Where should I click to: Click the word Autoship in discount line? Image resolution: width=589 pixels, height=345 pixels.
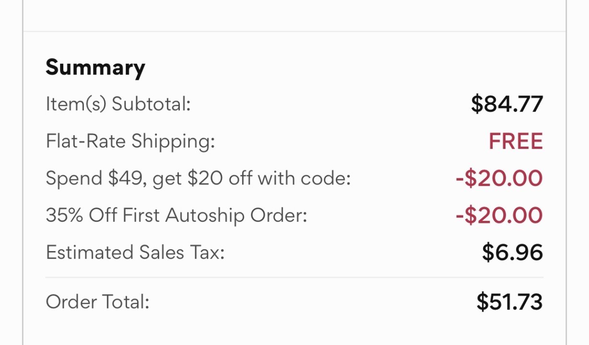click(x=205, y=216)
